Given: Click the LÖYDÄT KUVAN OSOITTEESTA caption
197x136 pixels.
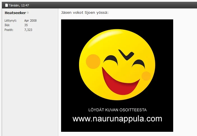Looking at the screenshot, I should [117, 110].
